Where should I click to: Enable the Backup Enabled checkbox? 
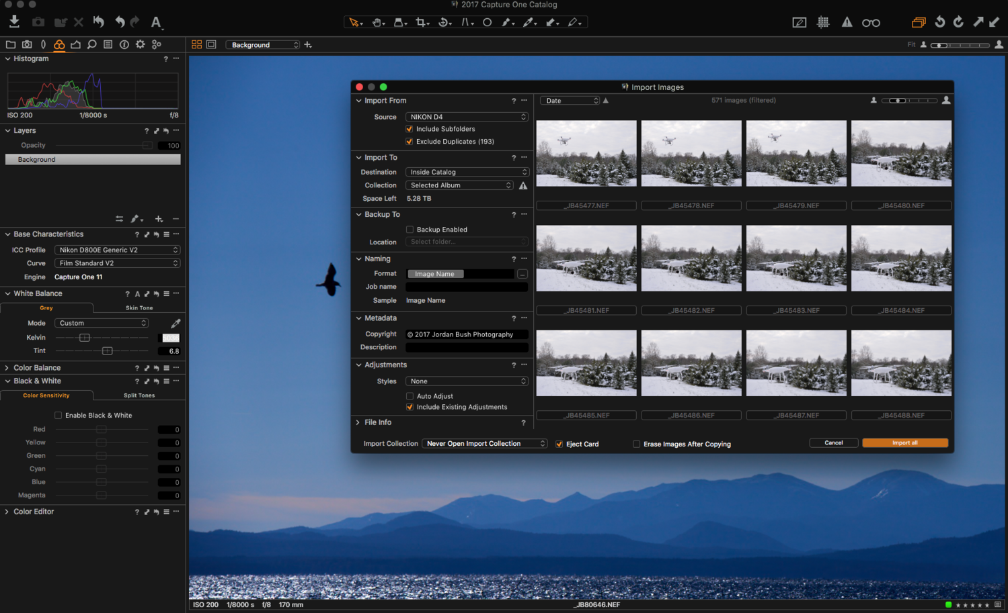pyautogui.click(x=410, y=230)
